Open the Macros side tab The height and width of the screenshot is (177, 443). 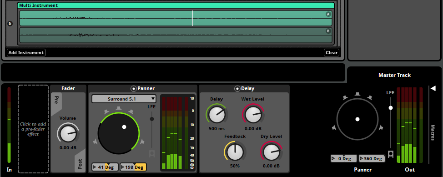click(433, 133)
